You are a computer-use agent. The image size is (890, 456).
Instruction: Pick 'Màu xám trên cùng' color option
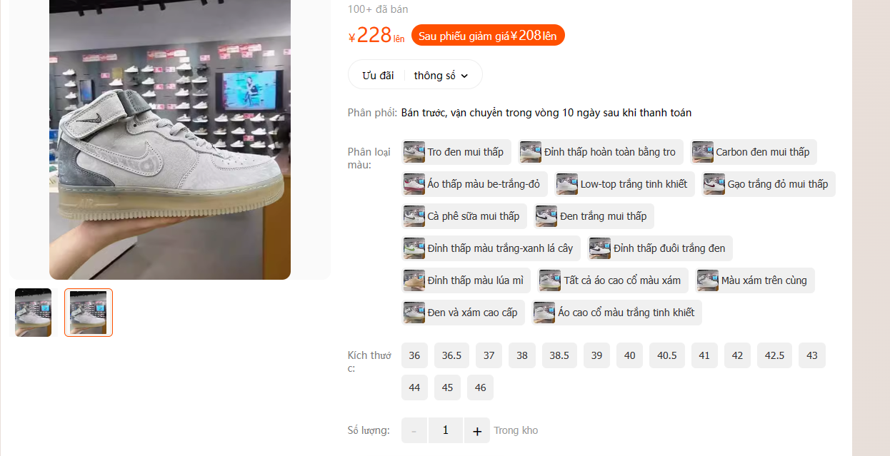point(755,280)
